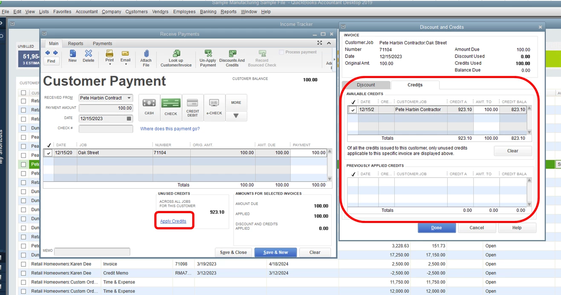The width and height of the screenshot is (561, 295).
Task: Open the Print dropdown arrow
Action: coord(110,64)
